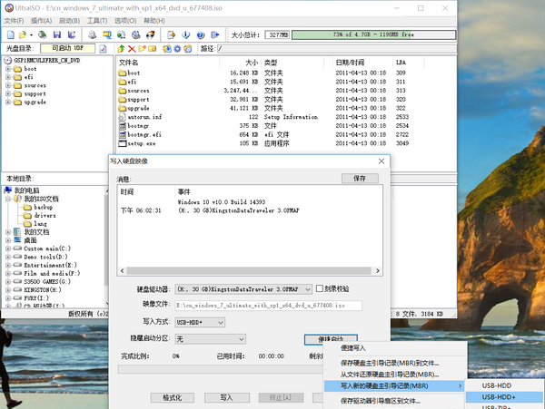The height and width of the screenshot is (409, 545).
Task: Click the 路径 path field
Action: 336,49
